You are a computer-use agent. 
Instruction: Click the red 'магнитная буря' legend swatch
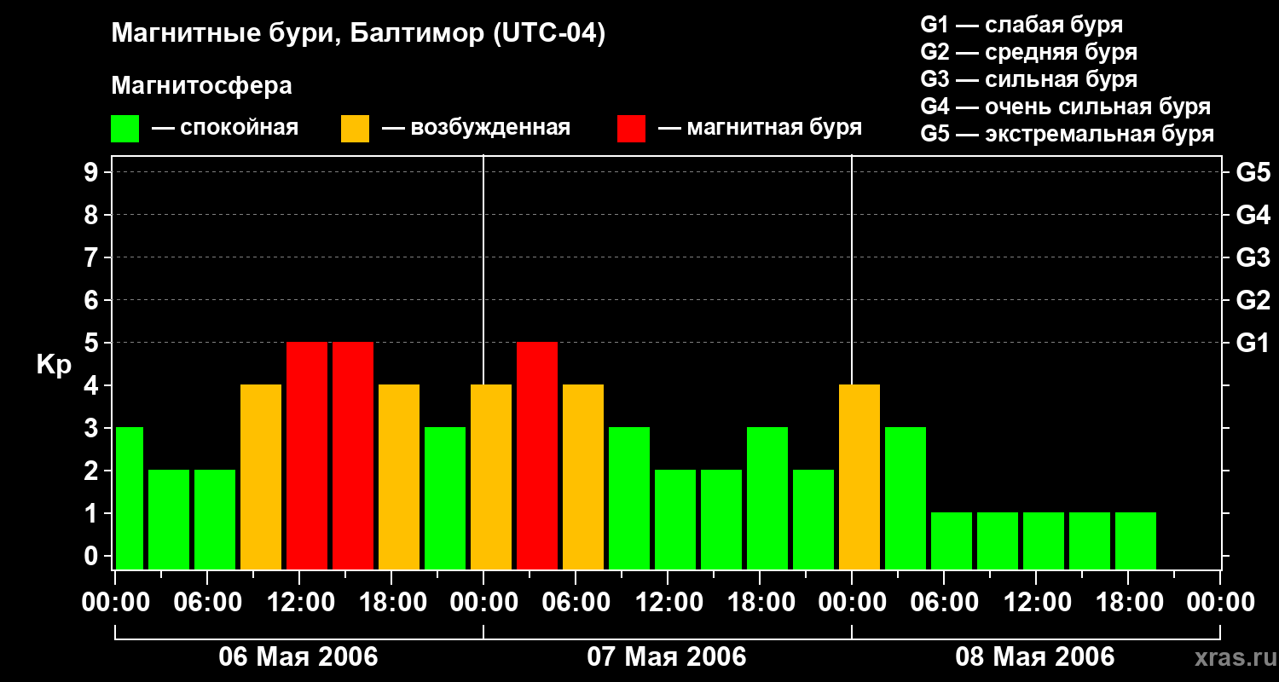click(x=631, y=129)
